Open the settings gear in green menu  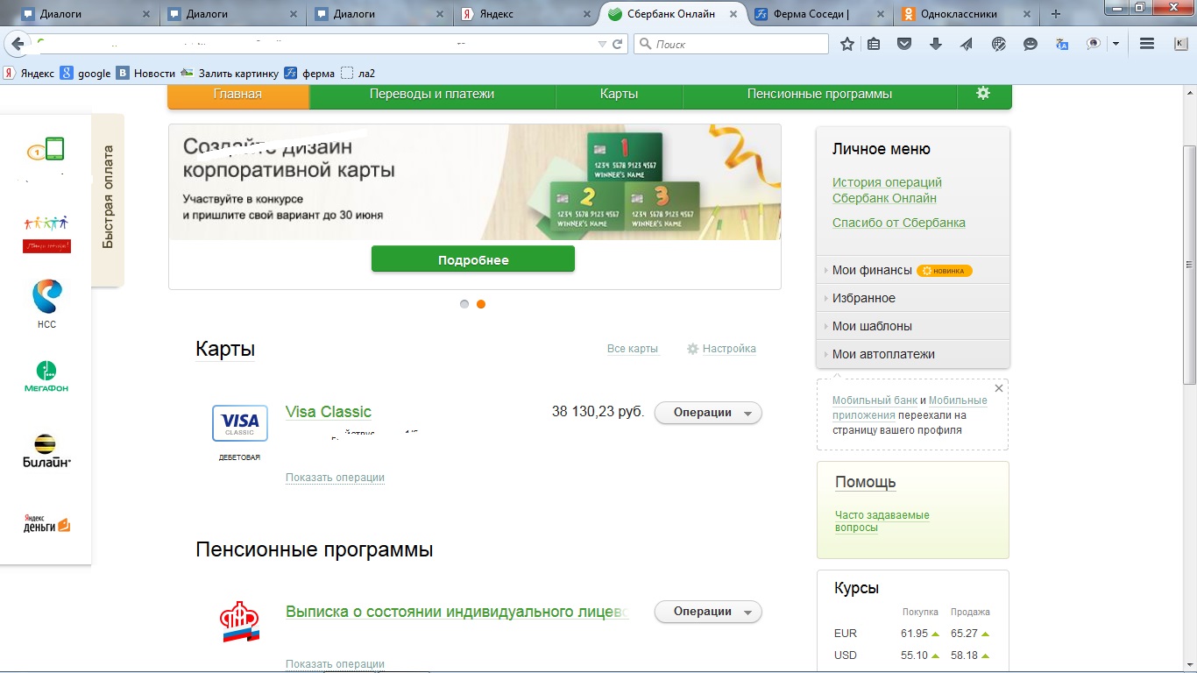coord(983,93)
